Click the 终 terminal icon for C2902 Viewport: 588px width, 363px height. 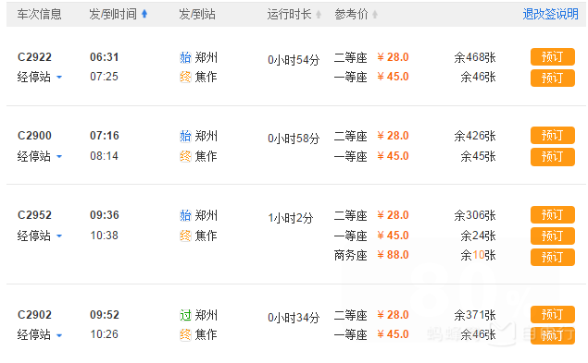pos(185,334)
